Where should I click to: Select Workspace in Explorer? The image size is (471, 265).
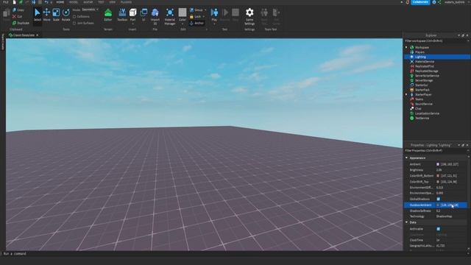[x=422, y=47]
